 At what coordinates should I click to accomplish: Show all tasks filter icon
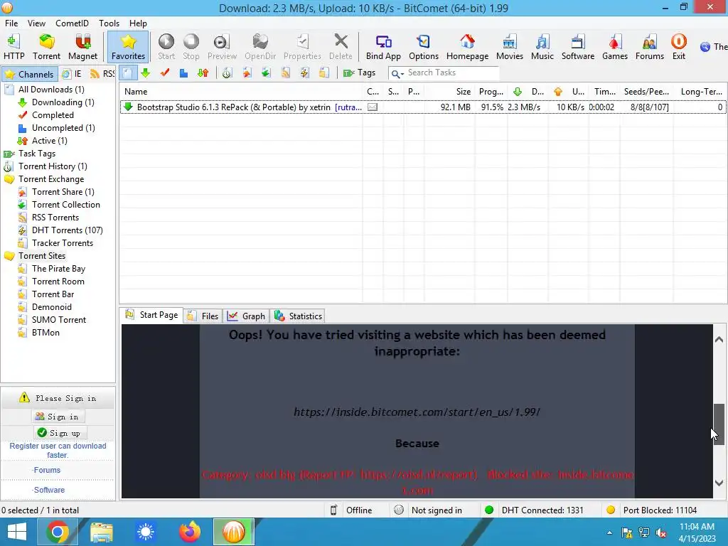click(128, 73)
